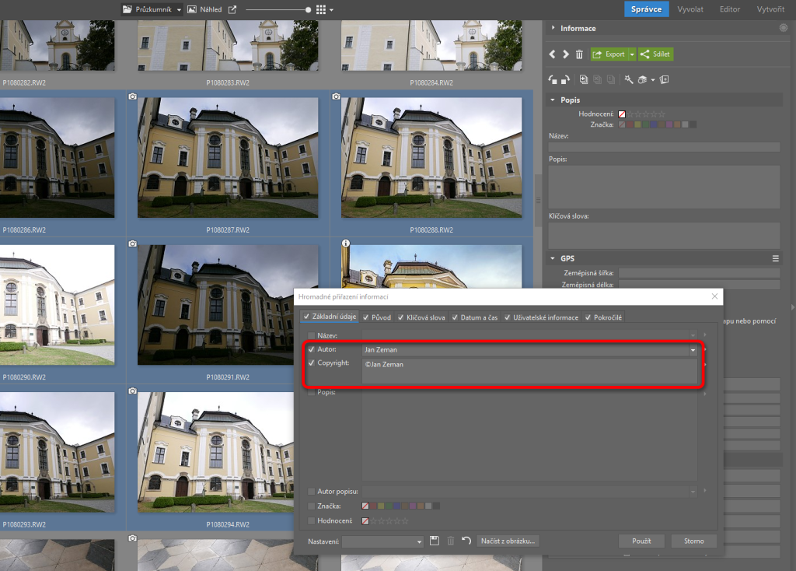This screenshot has height=571, width=796.
Task: Enable the Název checkbox in dialog
Action: click(312, 335)
